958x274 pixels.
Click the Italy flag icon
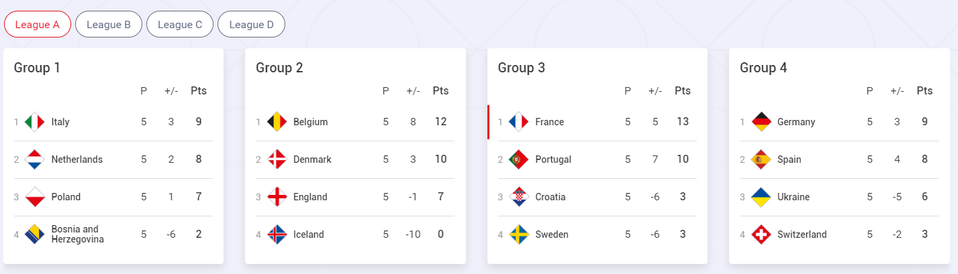35,122
